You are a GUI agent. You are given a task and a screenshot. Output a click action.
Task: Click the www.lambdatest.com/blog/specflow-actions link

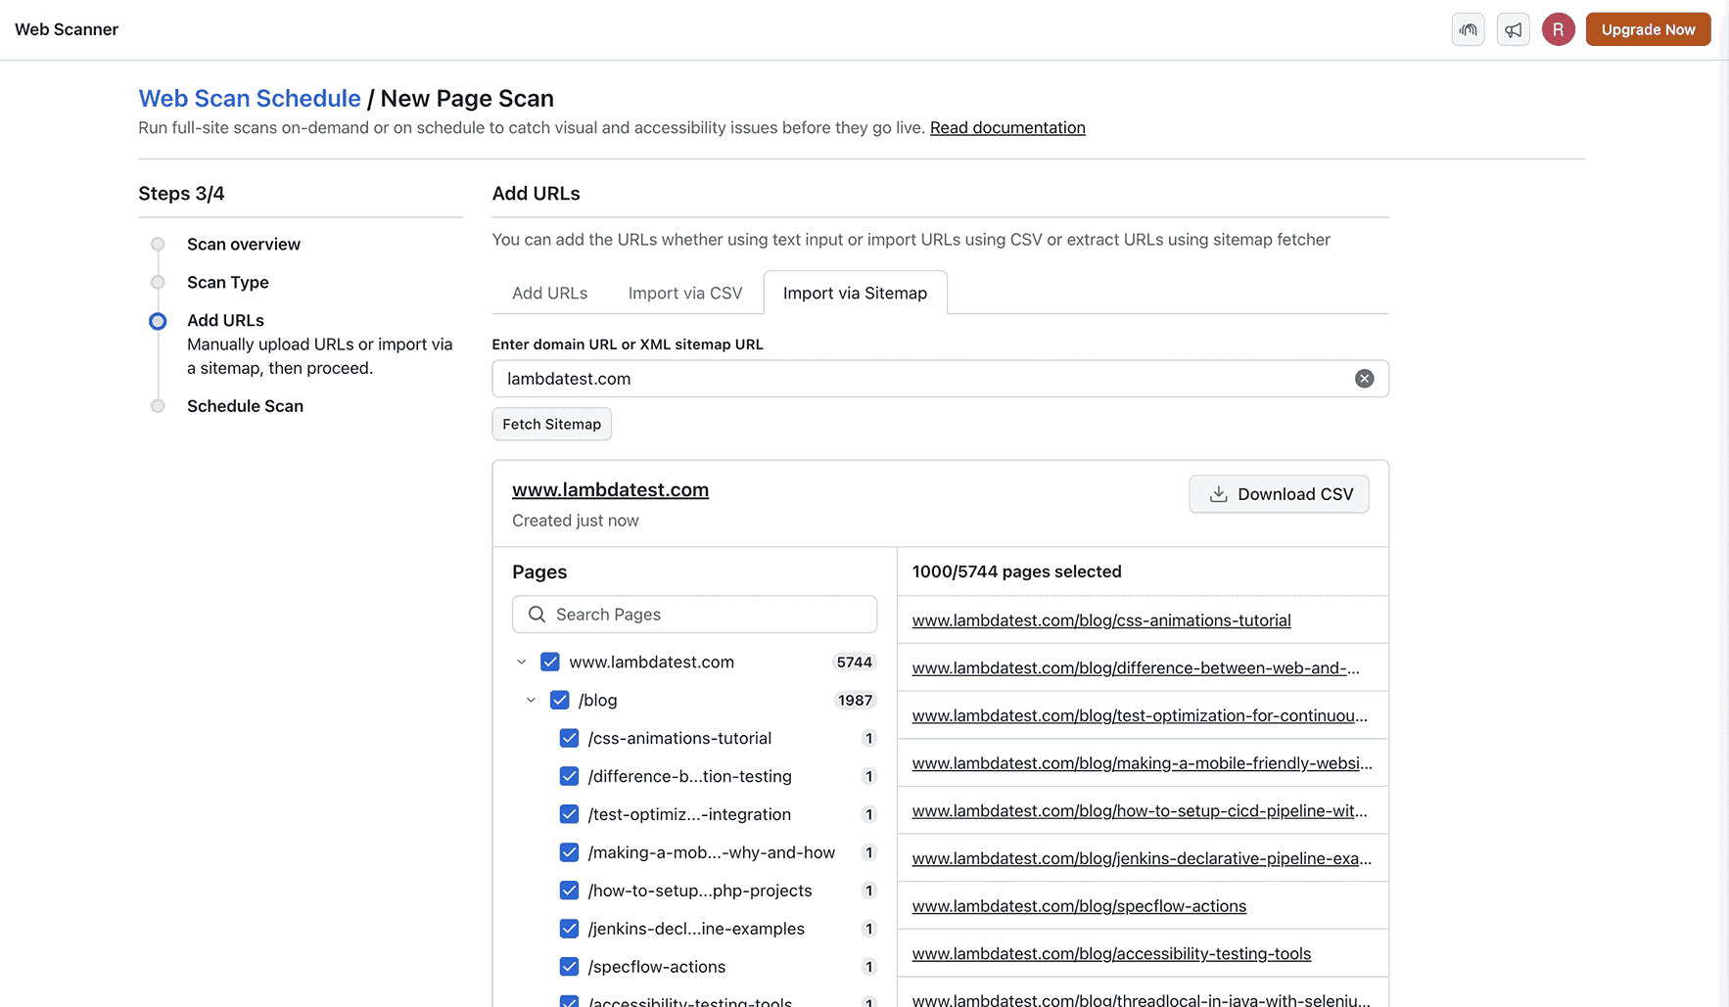(x=1078, y=905)
